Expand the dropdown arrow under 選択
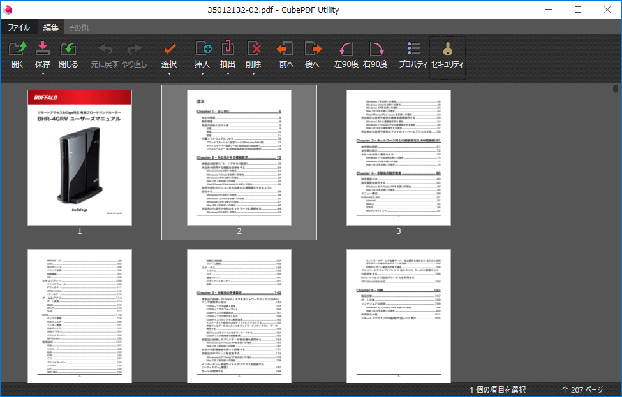The image size is (622, 397). click(x=169, y=74)
